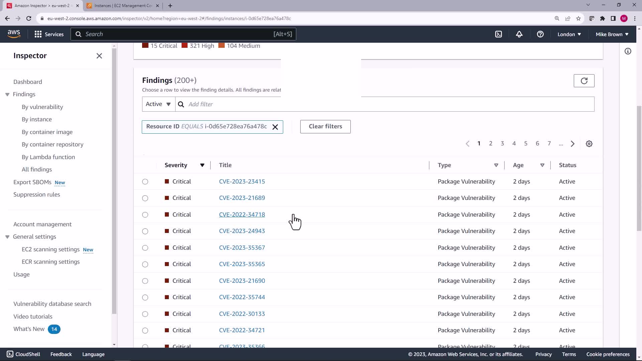The height and width of the screenshot is (361, 642).
Task: Go to next findings page arrow
Action: tap(572, 144)
